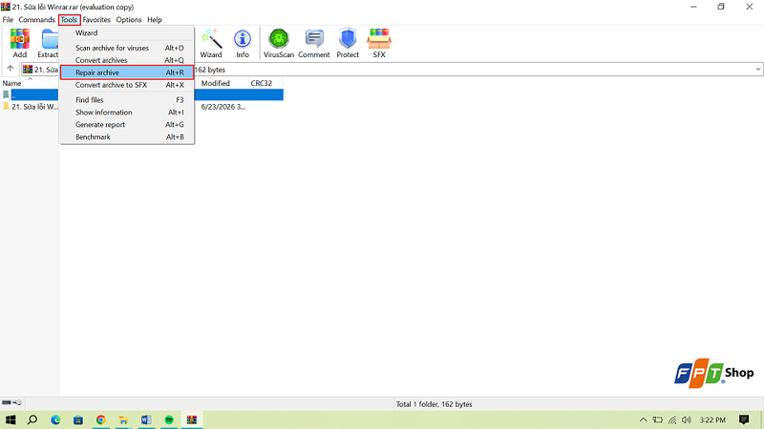Click the Wi-Fi network tray icon

coord(672,419)
